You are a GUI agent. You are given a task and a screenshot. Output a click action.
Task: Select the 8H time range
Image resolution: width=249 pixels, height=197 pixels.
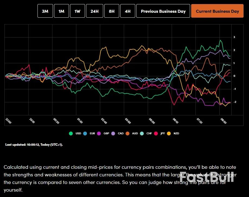click(111, 11)
